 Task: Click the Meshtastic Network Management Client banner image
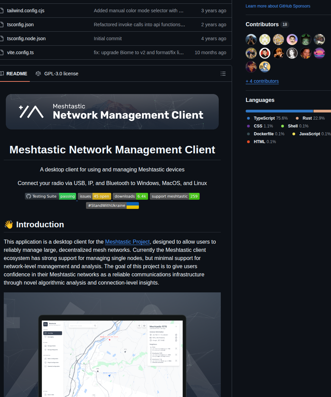click(112, 112)
